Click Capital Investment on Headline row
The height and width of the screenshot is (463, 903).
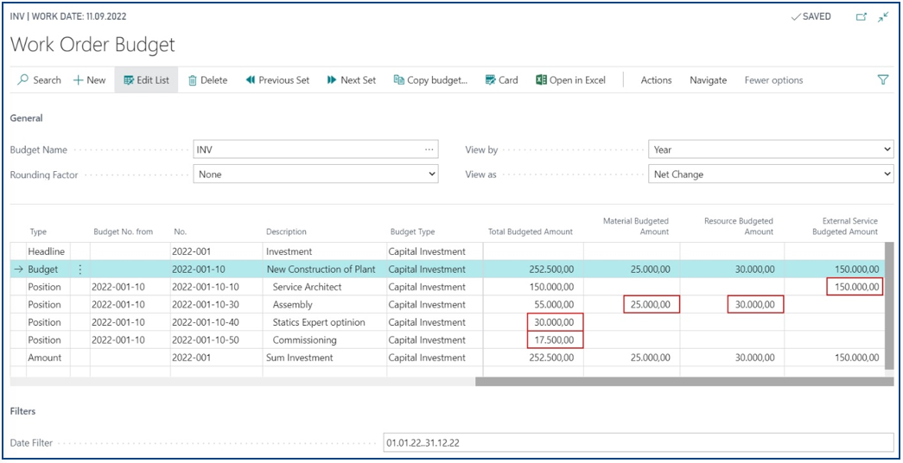tap(427, 251)
